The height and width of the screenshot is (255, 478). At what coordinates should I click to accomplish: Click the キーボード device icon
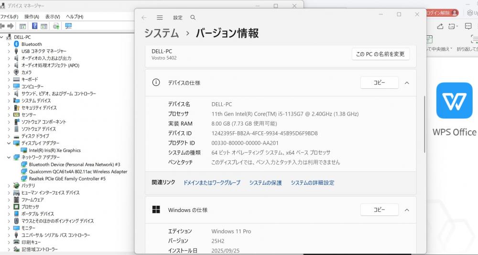pos(16,80)
